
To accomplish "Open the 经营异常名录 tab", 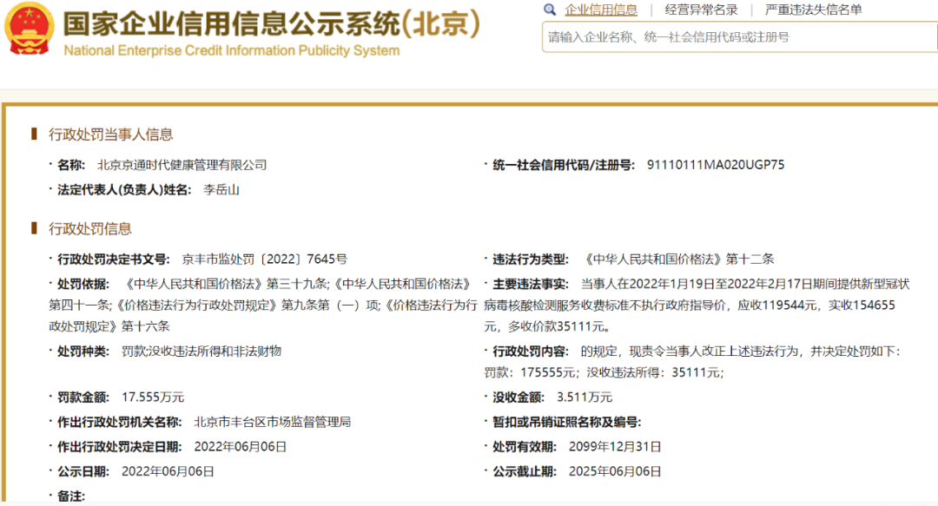I will tap(701, 10).
